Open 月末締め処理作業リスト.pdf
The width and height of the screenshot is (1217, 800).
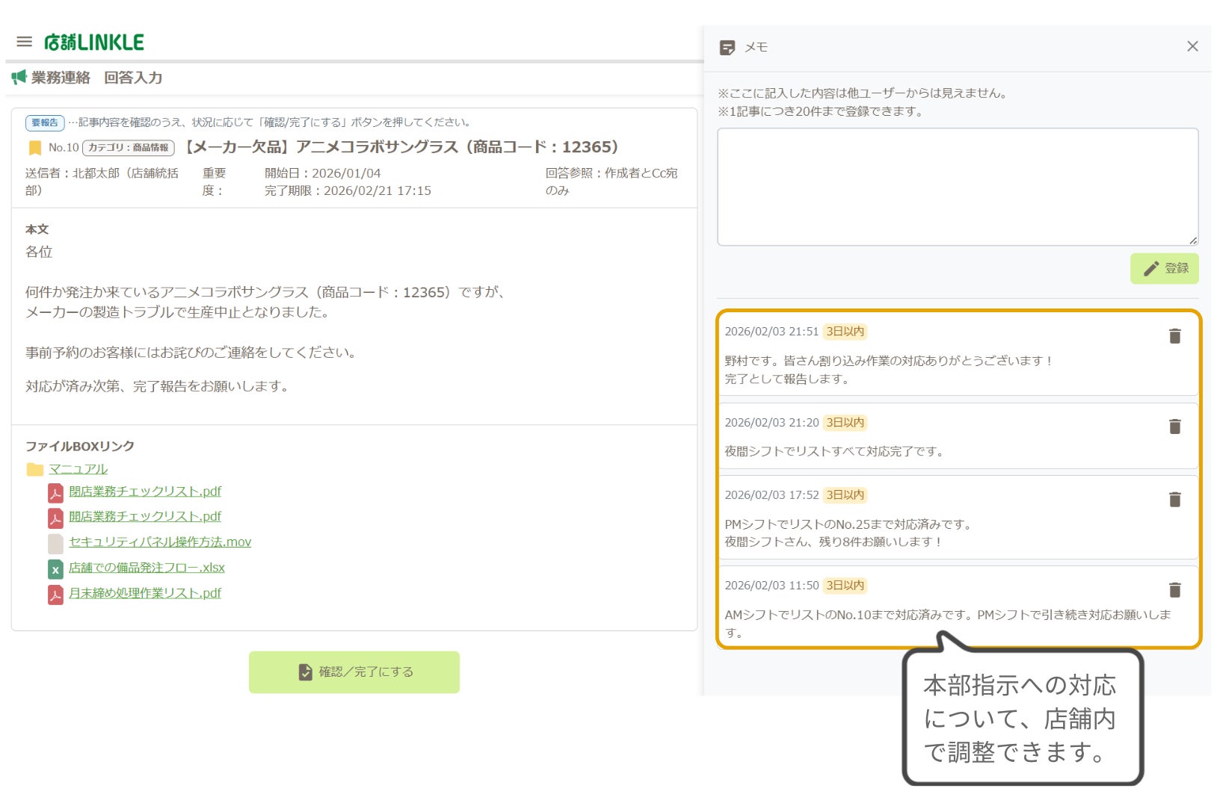coord(145,592)
